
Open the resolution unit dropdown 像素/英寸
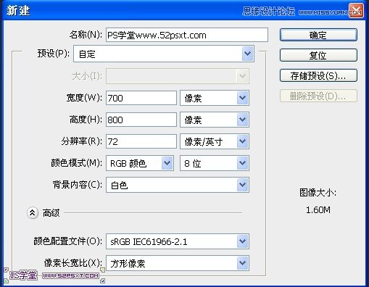pos(215,141)
